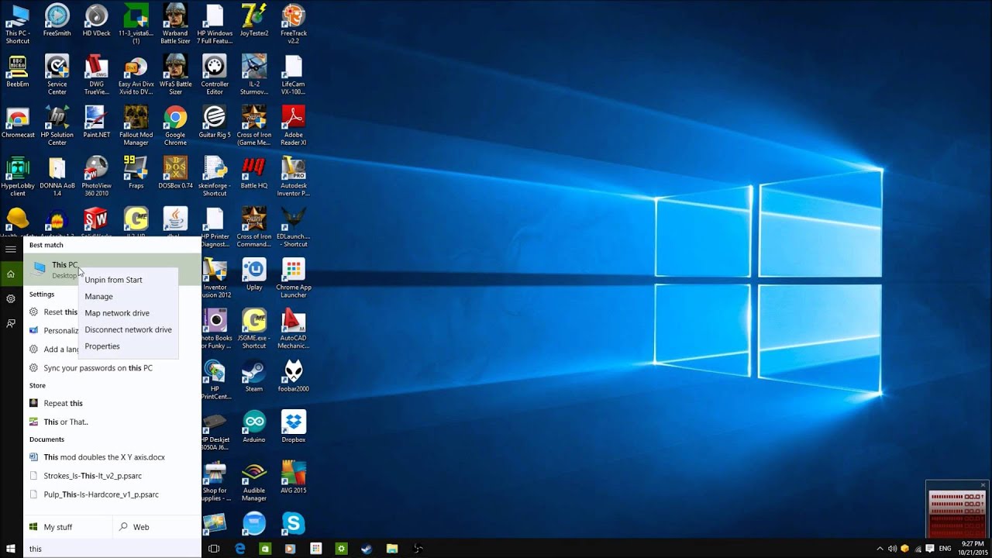Launch Fraps desktop shortcut
992x558 pixels.
click(x=136, y=173)
